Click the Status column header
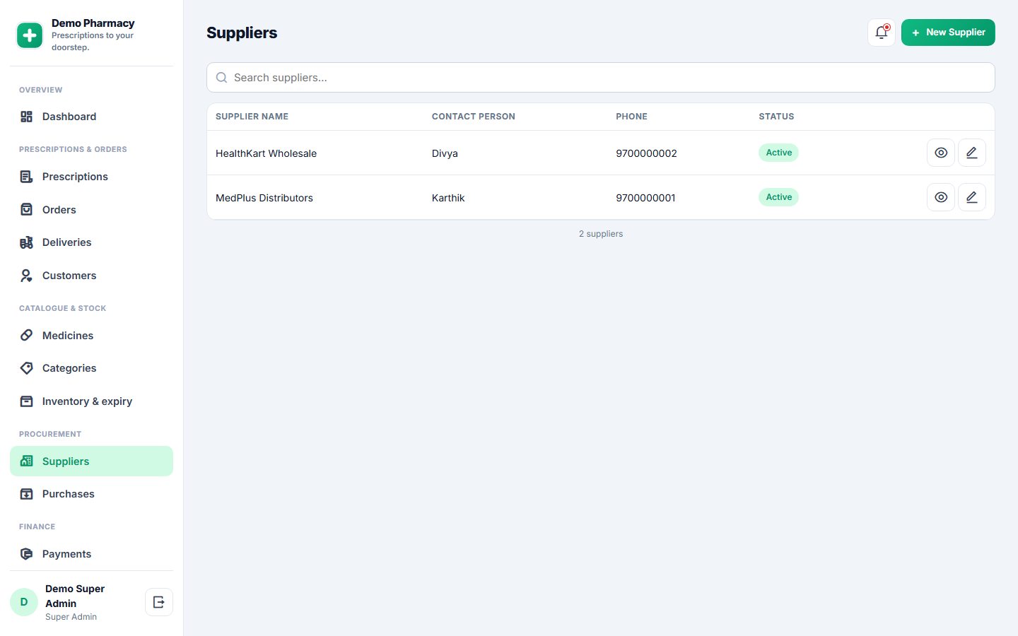The image size is (1018, 636). 776,117
